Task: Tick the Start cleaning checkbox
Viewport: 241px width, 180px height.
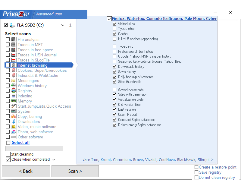Action: (x=8, y=154)
